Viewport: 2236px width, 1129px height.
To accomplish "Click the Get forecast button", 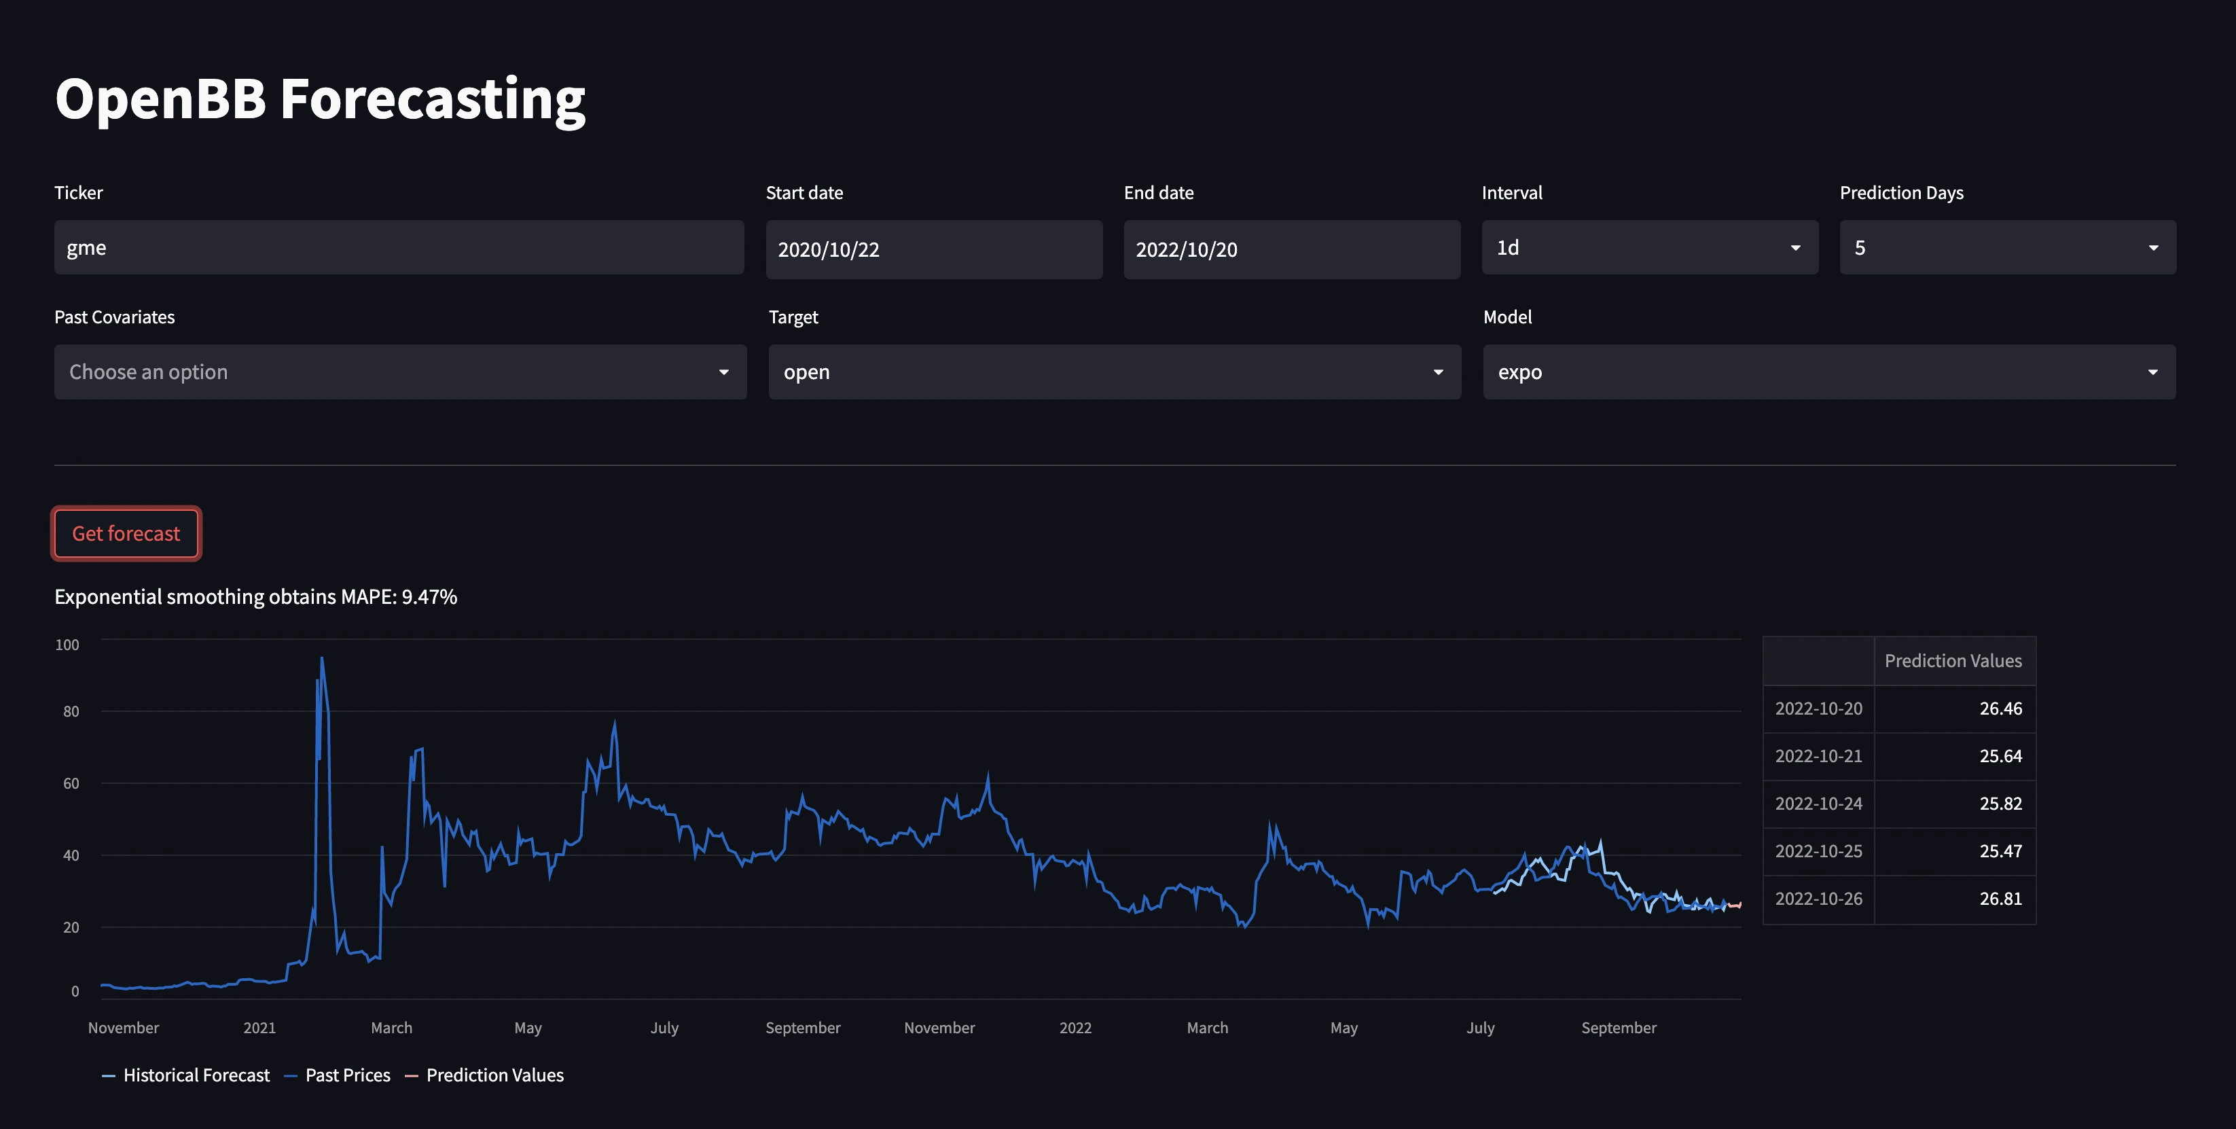I will pos(126,533).
